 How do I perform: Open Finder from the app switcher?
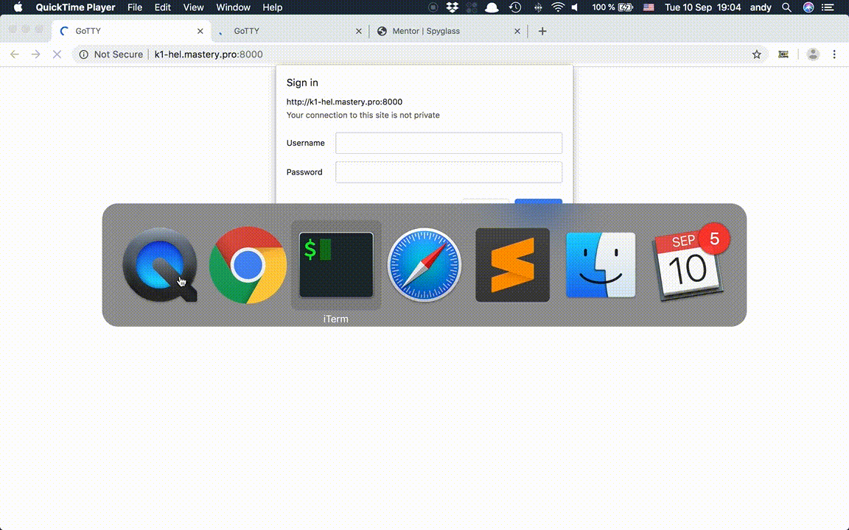click(601, 265)
